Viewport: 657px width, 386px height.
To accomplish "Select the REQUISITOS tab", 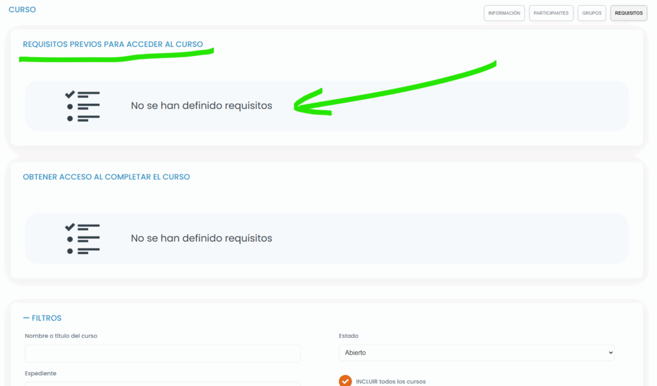I will (x=629, y=13).
